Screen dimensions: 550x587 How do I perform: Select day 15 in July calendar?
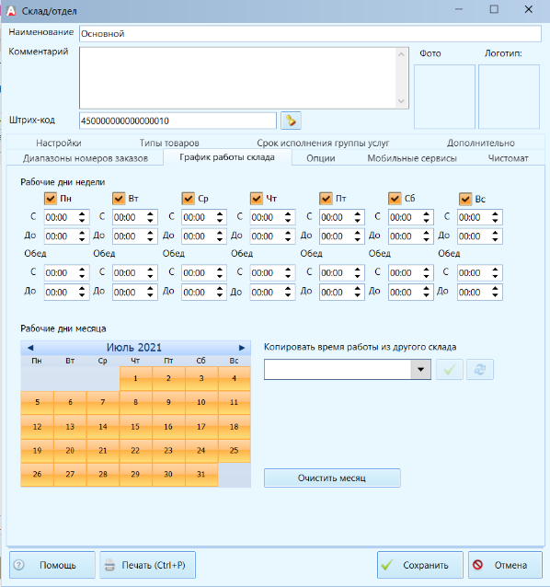[135, 427]
